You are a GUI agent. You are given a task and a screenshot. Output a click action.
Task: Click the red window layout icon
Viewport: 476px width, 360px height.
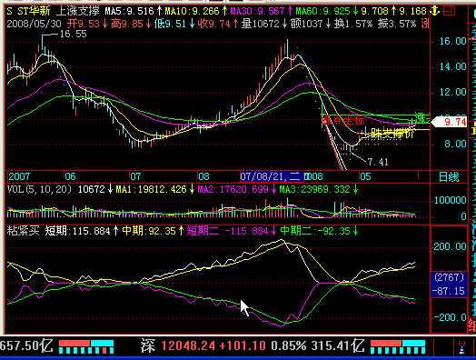click(x=449, y=11)
